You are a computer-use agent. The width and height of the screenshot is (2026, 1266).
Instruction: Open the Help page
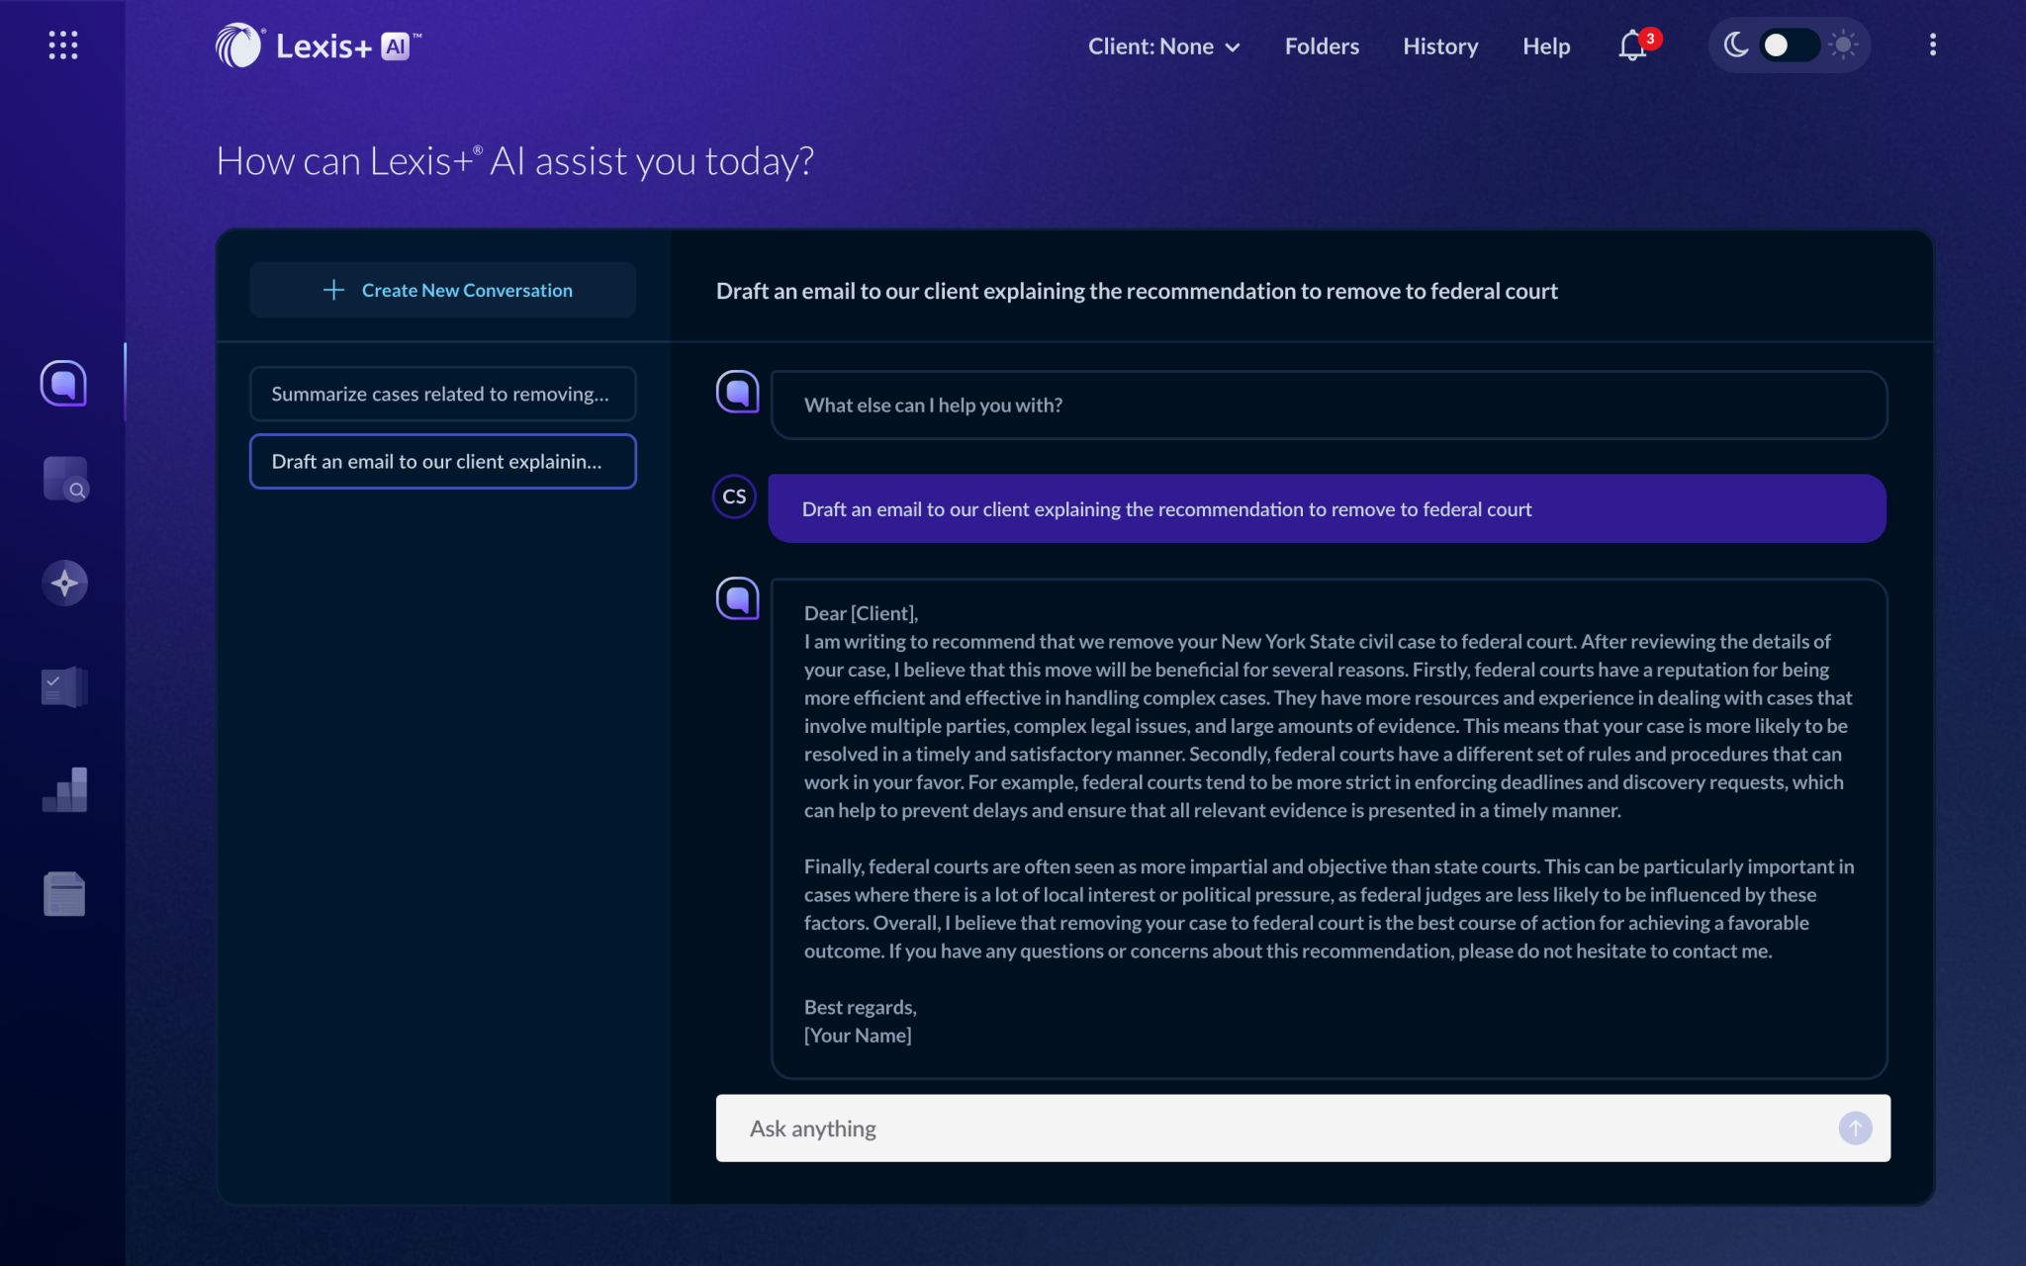point(1546,46)
